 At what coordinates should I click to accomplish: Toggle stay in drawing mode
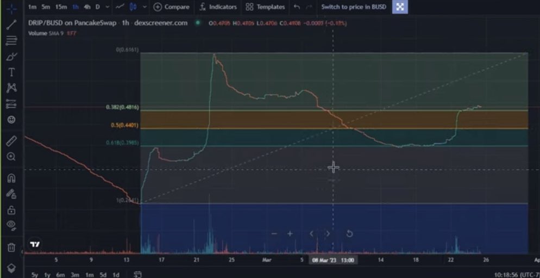[x=11, y=194]
